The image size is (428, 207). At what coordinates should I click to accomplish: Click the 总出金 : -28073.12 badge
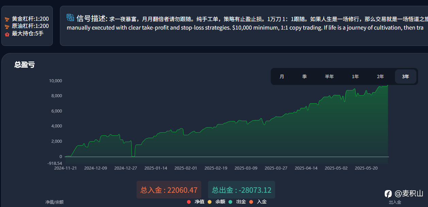[241, 190]
